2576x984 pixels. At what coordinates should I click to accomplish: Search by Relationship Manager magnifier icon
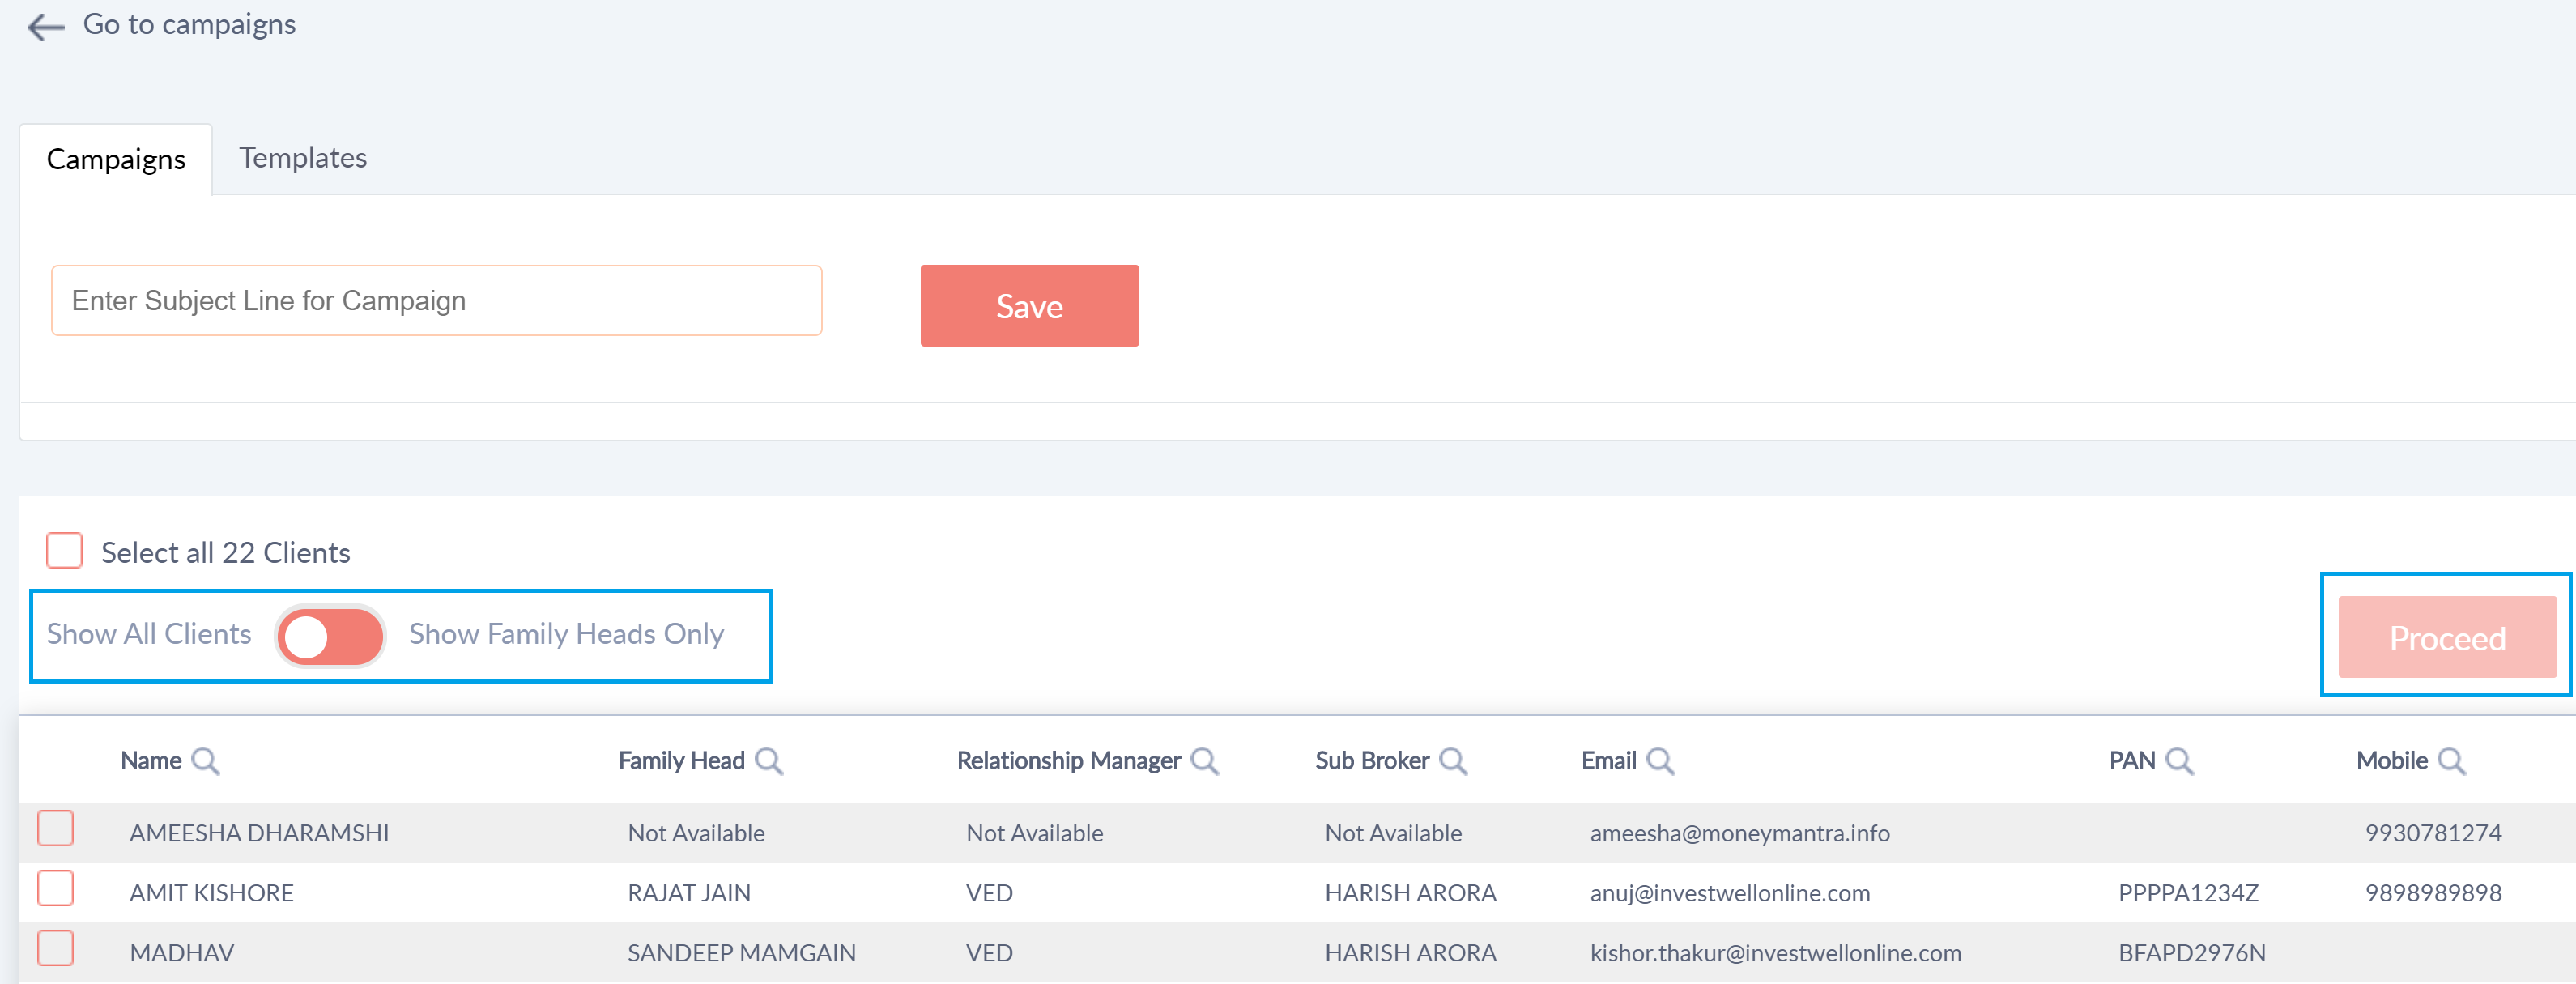(x=1204, y=761)
